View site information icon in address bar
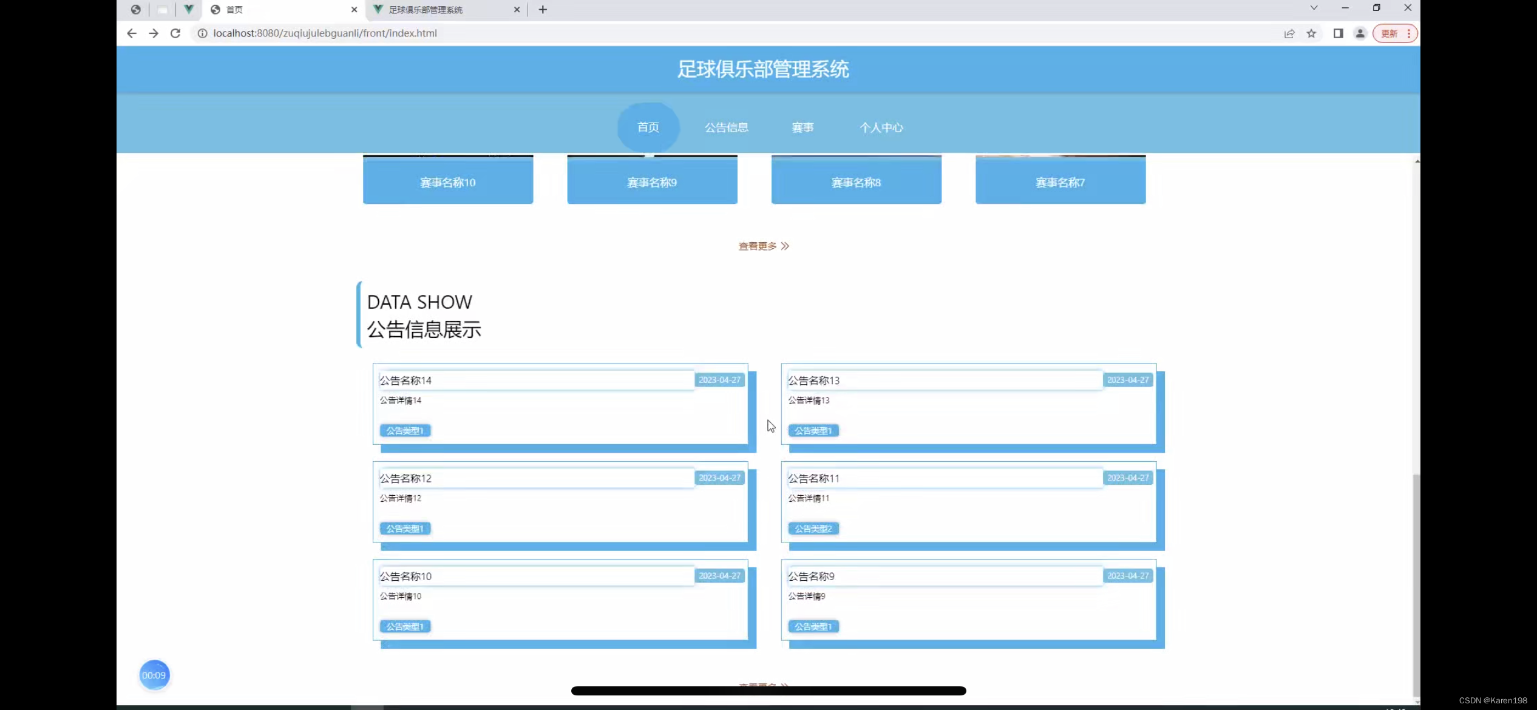This screenshot has height=710, width=1537. pos(202,33)
